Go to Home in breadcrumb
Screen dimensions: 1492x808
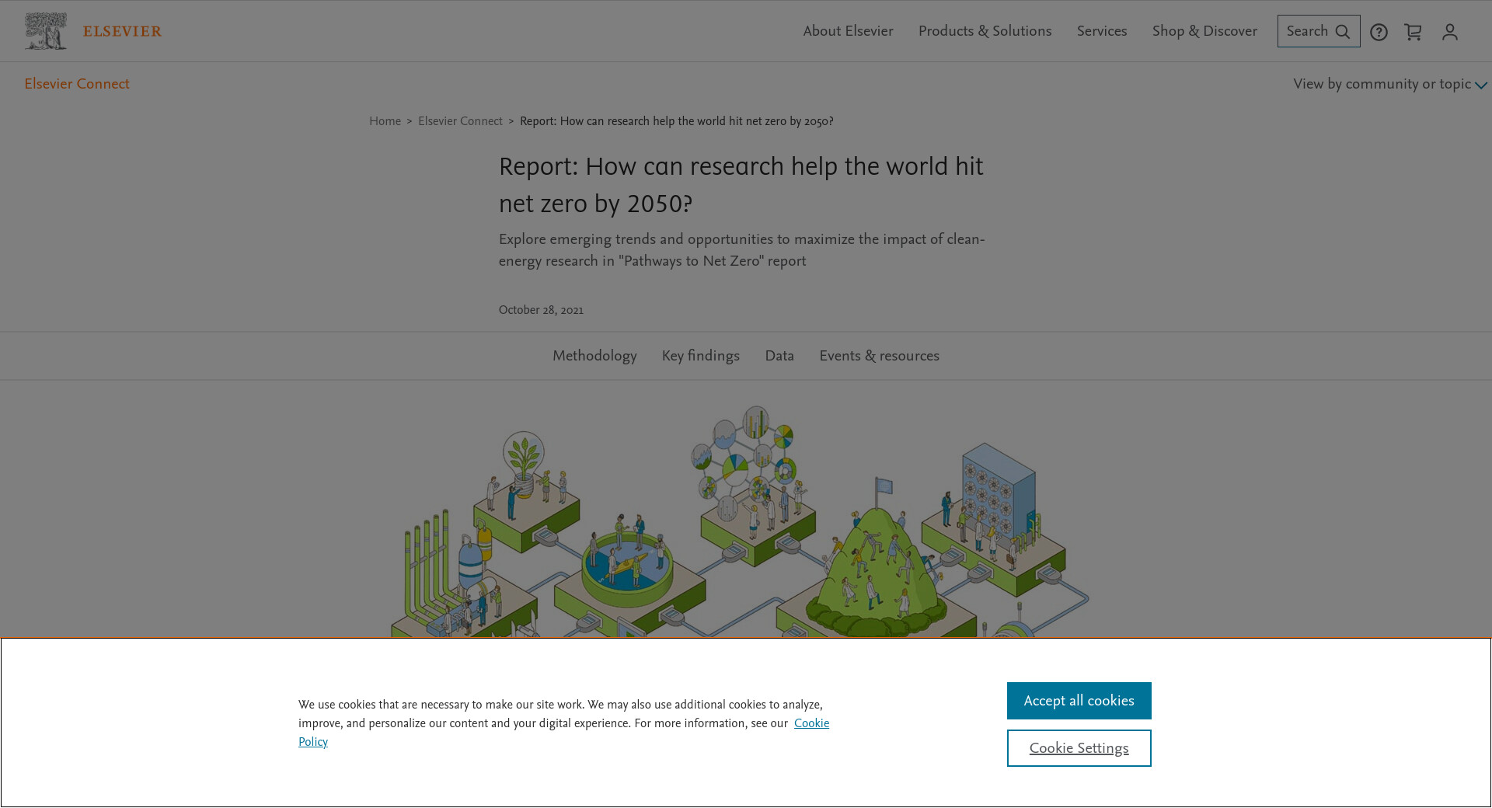pyautogui.click(x=385, y=121)
